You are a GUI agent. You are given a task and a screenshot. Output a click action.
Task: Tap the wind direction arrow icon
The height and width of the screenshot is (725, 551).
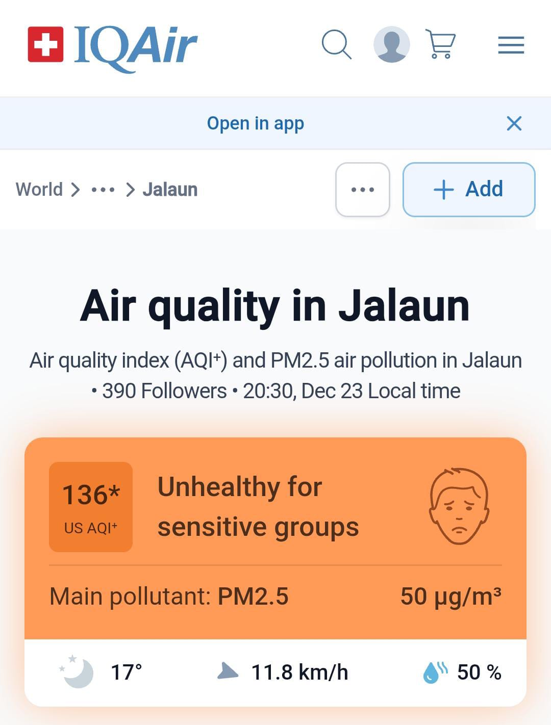tap(227, 671)
